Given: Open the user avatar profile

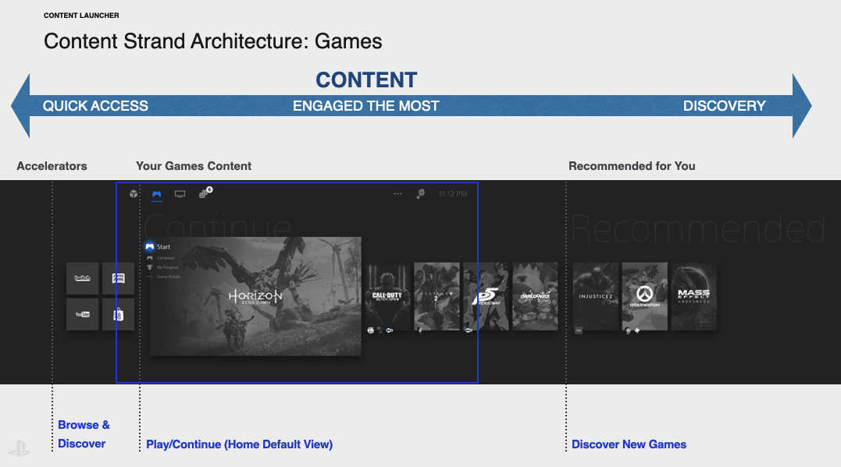Looking at the screenshot, I should tap(420, 194).
